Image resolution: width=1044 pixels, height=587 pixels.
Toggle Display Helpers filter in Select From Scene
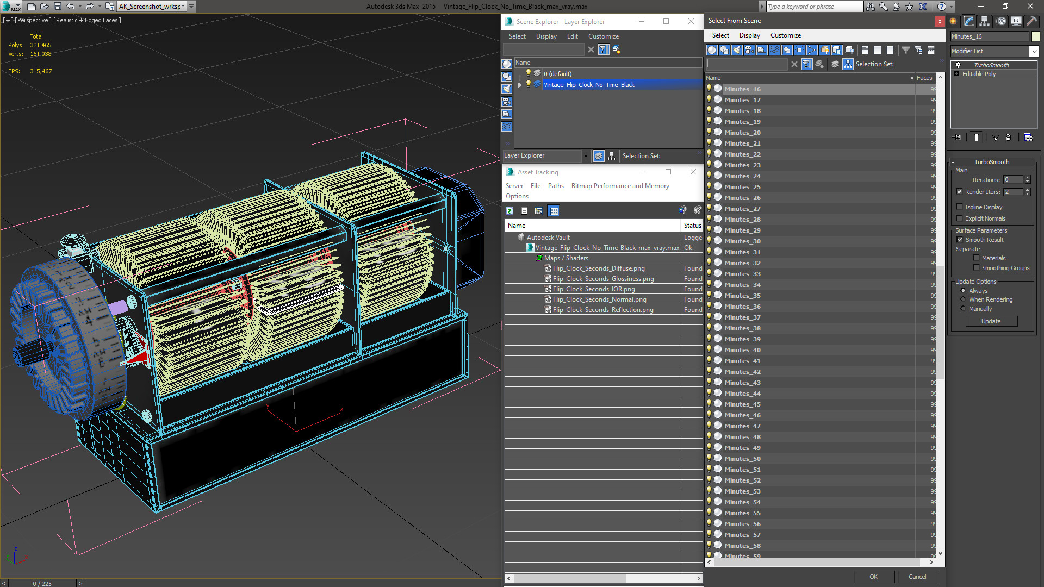tap(762, 50)
